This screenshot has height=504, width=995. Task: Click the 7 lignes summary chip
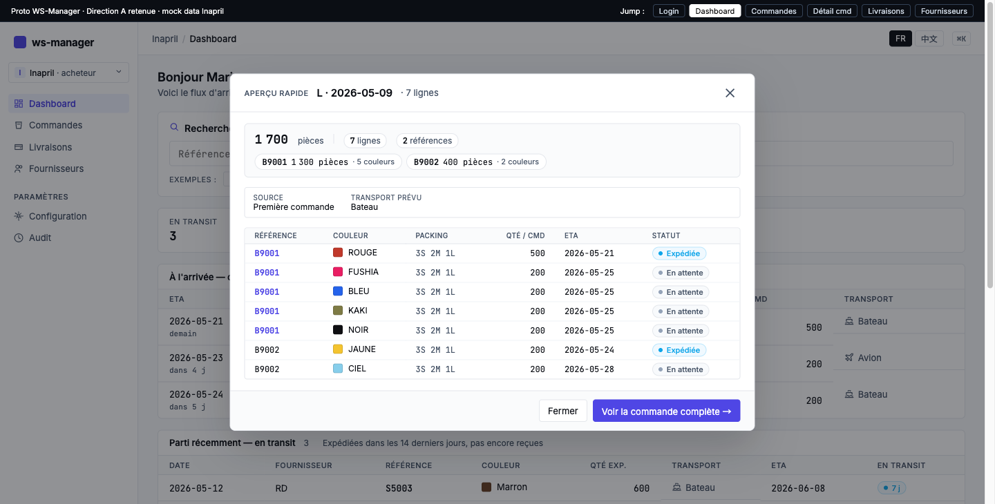point(365,141)
